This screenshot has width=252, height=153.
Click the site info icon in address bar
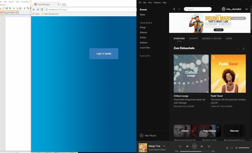tap(47, 9)
